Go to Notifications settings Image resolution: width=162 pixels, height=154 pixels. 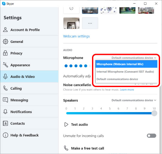pos(29,112)
